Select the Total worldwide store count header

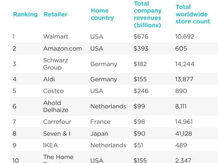pyautogui.click(x=193, y=14)
